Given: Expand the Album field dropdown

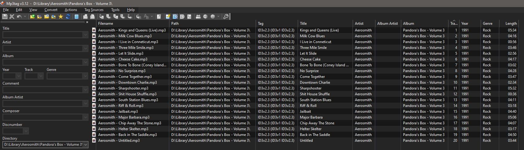Looking at the screenshot, I should point(85,62).
